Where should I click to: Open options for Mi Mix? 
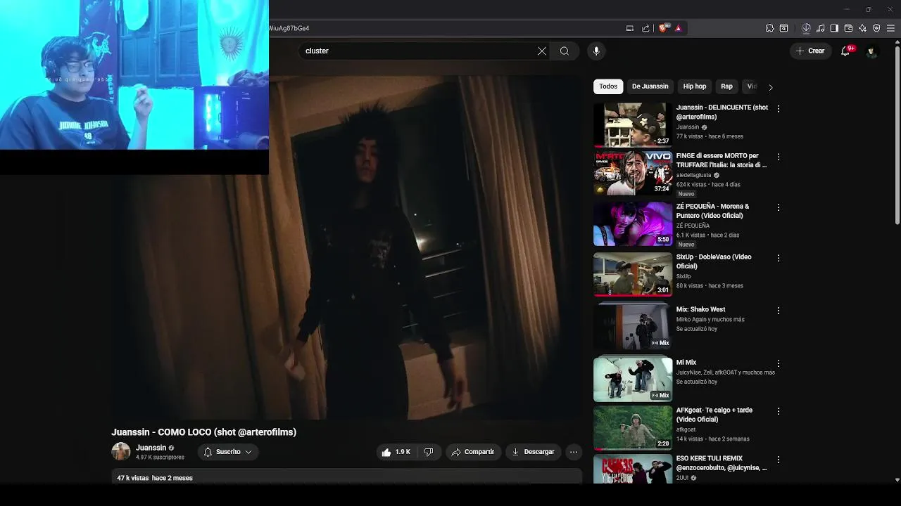(778, 363)
